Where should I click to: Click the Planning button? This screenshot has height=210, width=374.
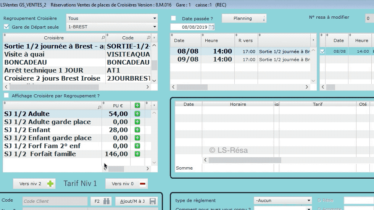pyautogui.click(x=243, y=18)
